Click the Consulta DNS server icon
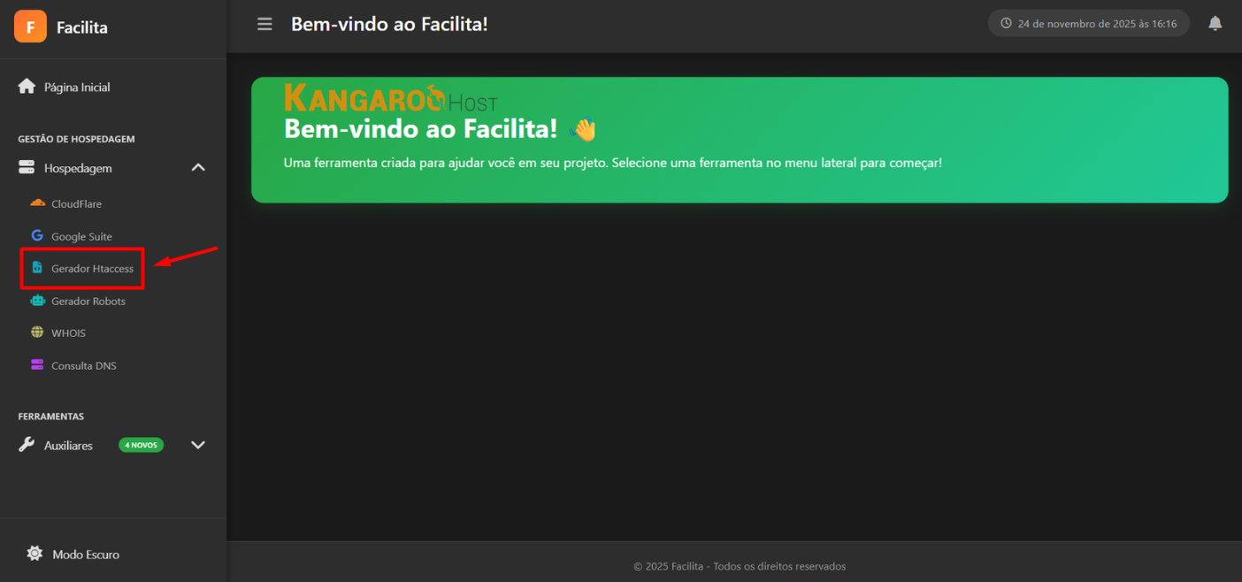1242x582 pixels. (37, 365)
